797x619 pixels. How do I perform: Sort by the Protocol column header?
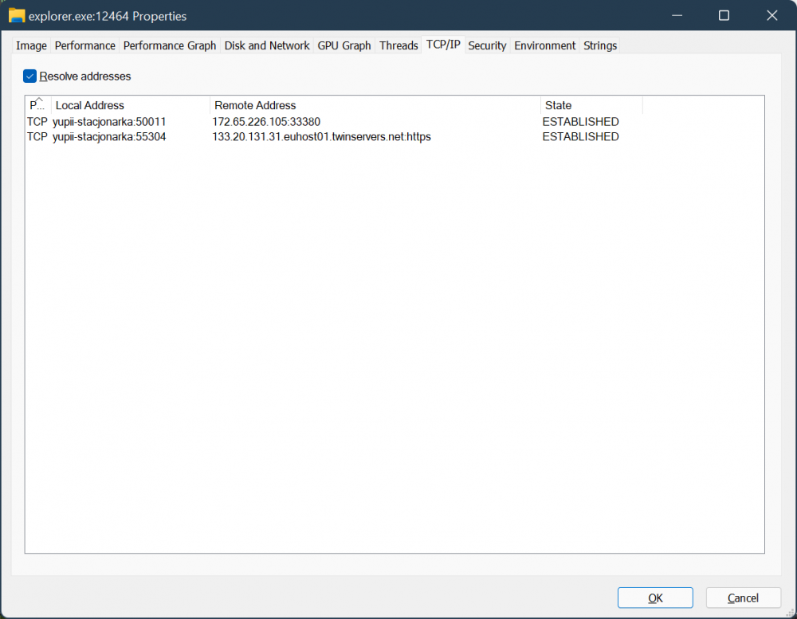pos(38,105)
